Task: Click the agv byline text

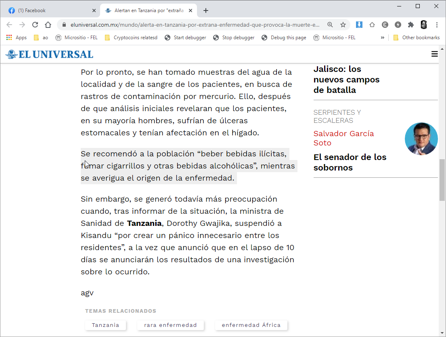Action: coord(87,293)
